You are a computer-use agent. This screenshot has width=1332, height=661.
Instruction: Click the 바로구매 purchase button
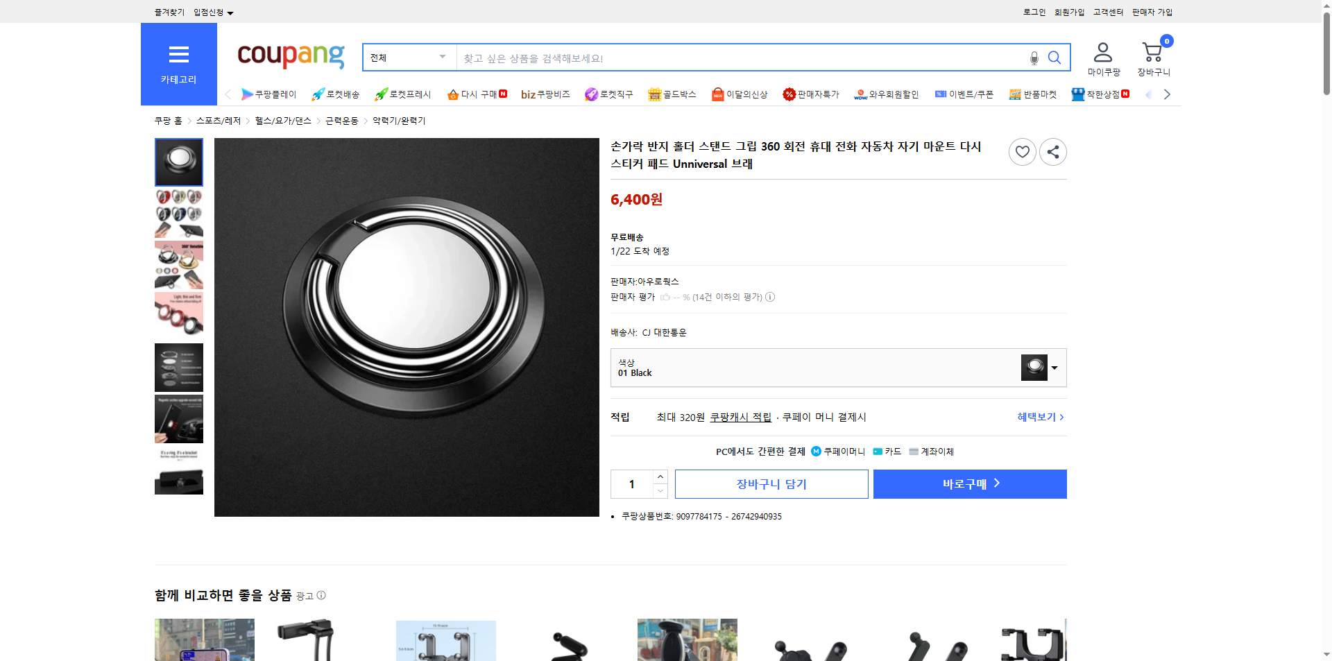pos(969,483)
